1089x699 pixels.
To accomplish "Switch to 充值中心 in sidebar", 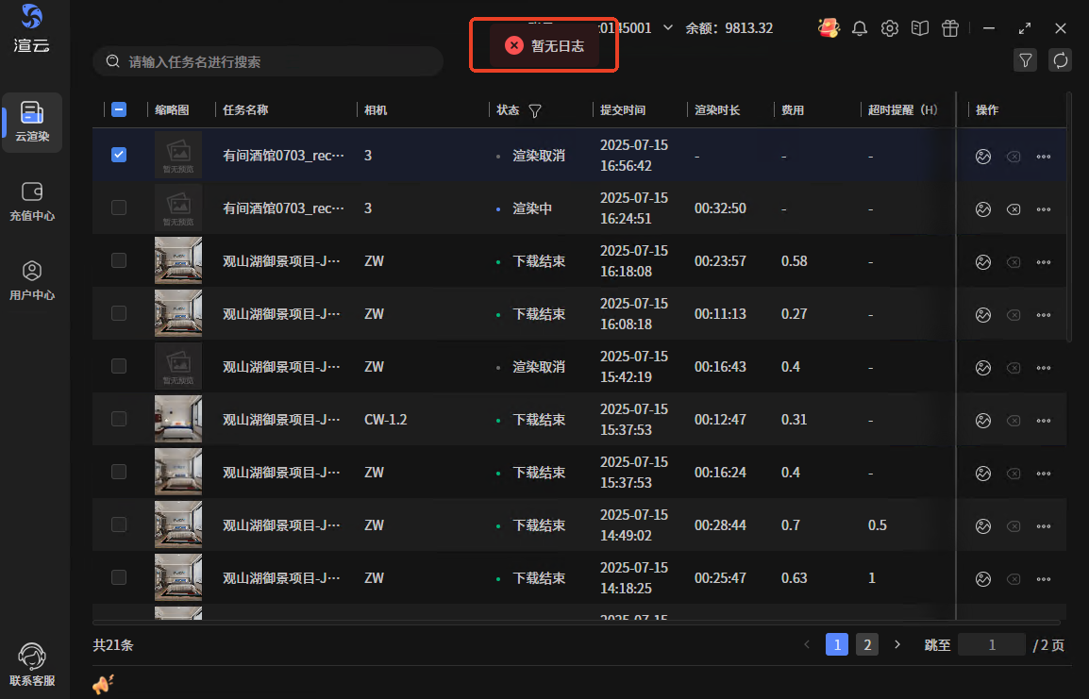I will pyautogui.click(x=32, y=201).
